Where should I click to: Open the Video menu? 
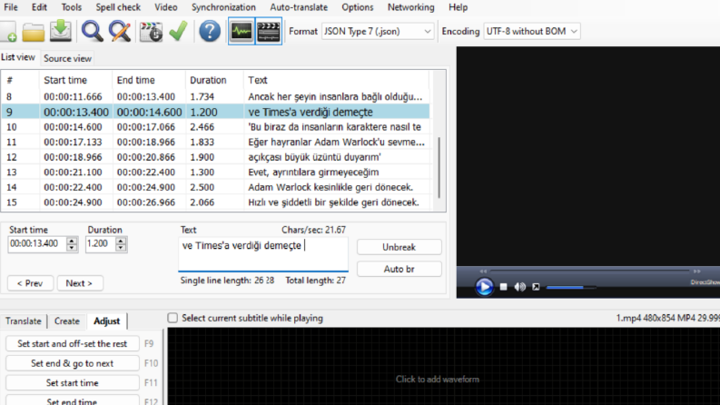pyautogui.click(x=166, y=7)
